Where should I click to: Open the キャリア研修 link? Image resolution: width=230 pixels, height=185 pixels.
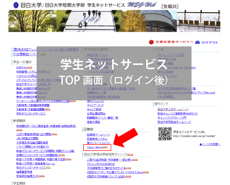94,109
